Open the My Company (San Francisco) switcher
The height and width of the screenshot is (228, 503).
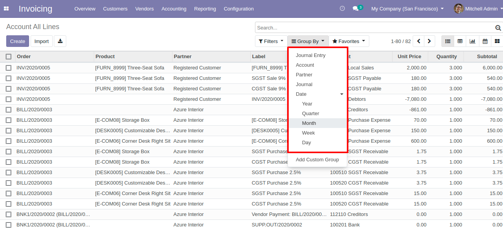(x=407, y=9)
